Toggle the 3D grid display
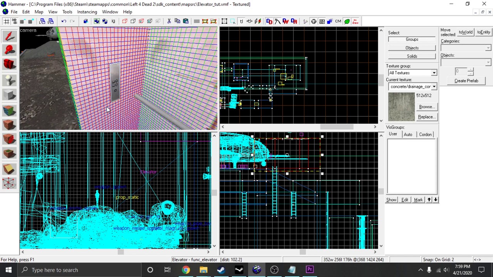 pyautogui.click(x=14, y=21)
